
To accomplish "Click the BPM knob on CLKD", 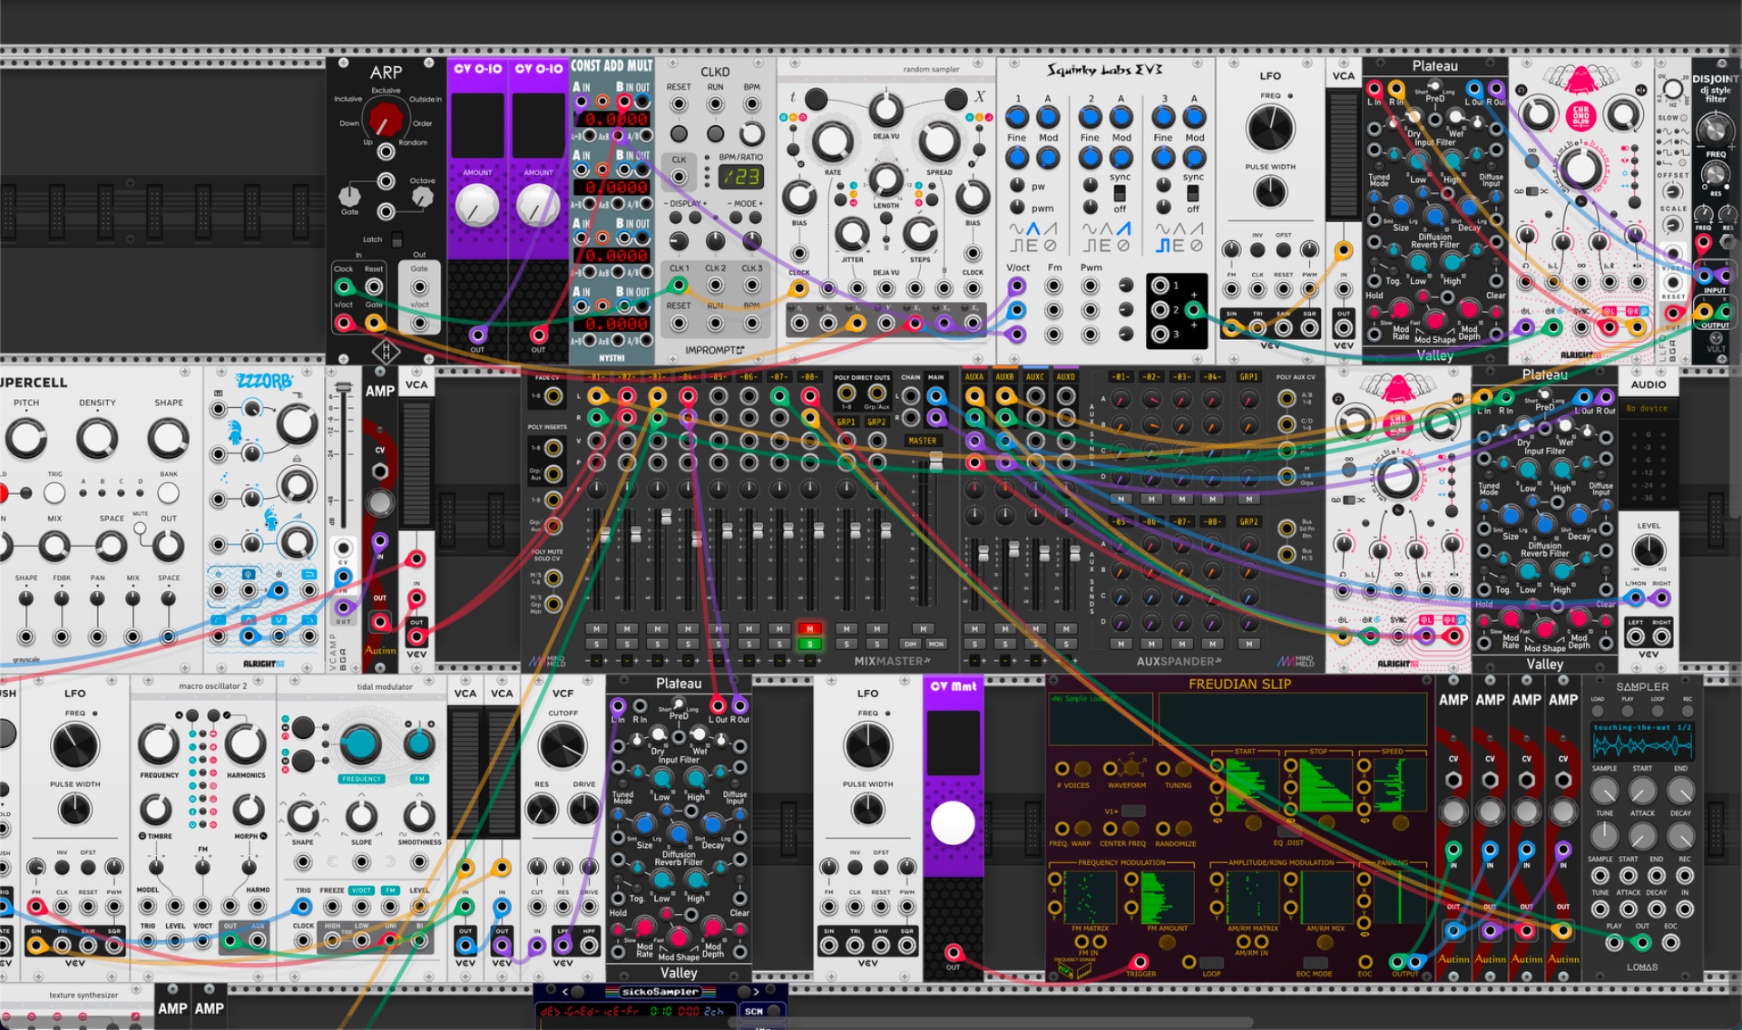I will pyautogui.click(x=751, y=133).
